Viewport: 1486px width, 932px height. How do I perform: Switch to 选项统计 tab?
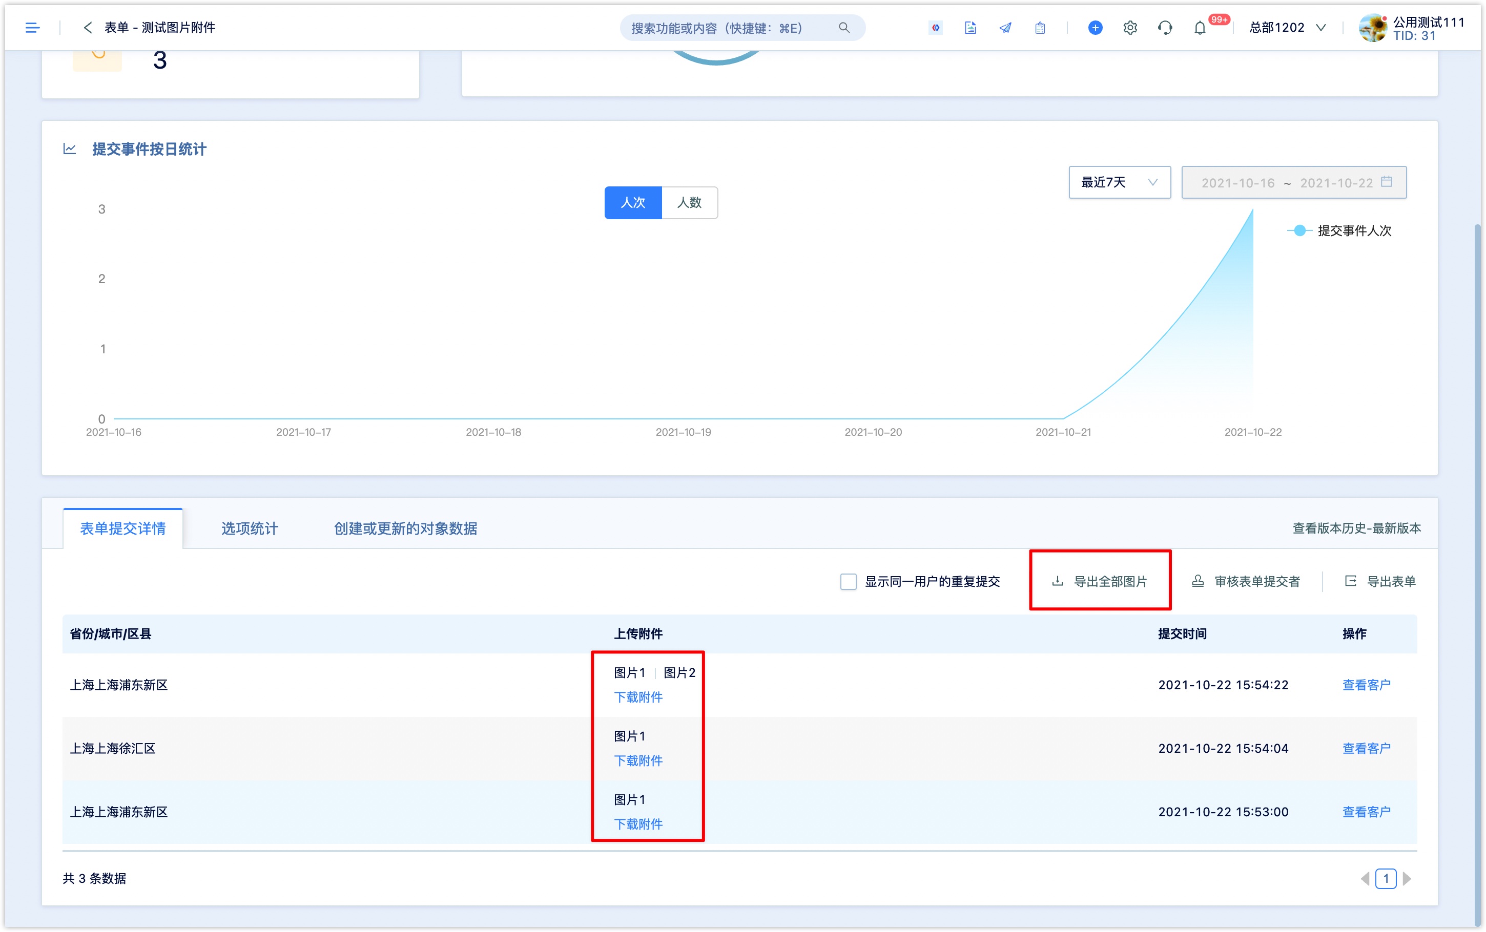(250, 528)
